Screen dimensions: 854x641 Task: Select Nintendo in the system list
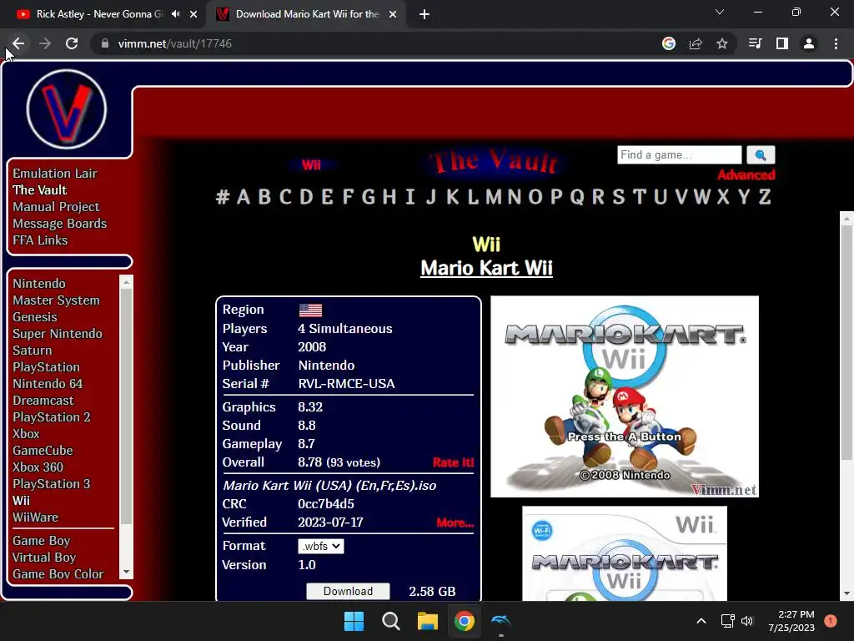[x=39, y=284]
